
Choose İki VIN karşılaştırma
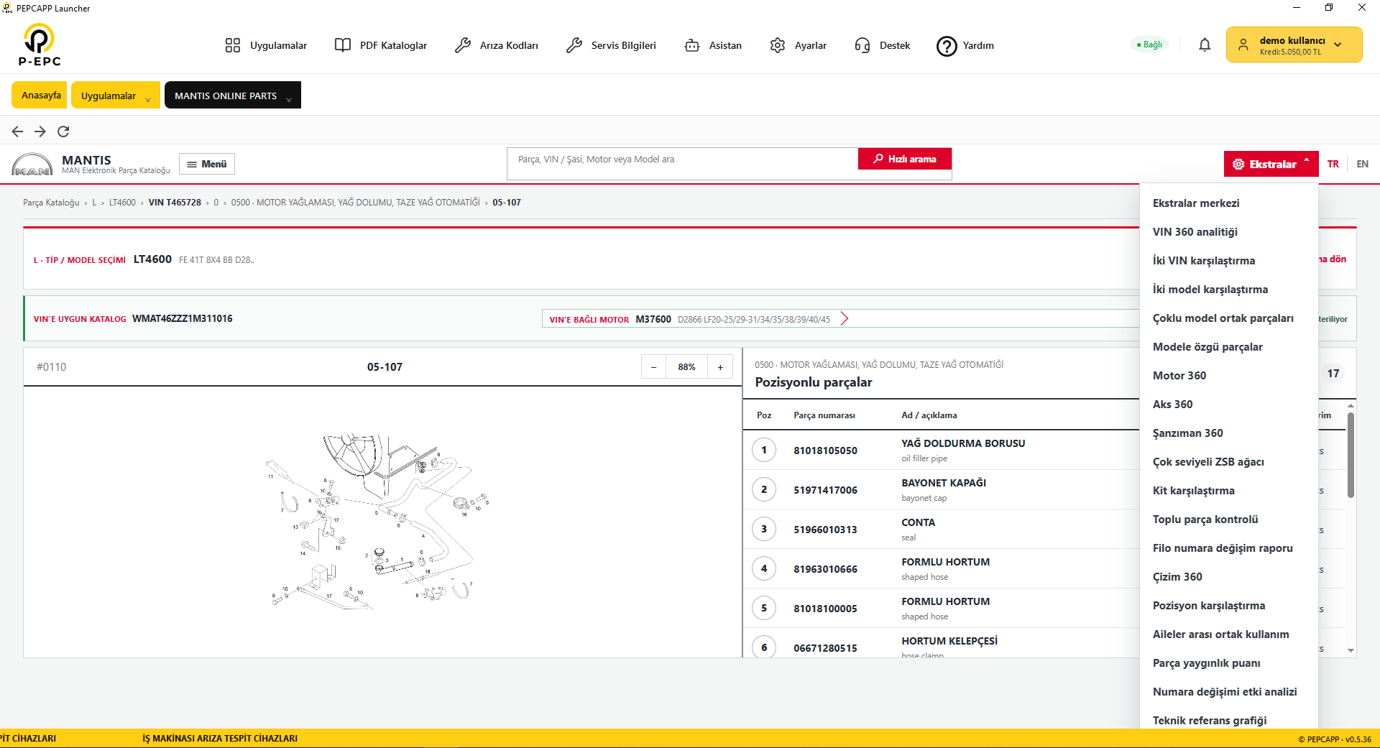1228,261
